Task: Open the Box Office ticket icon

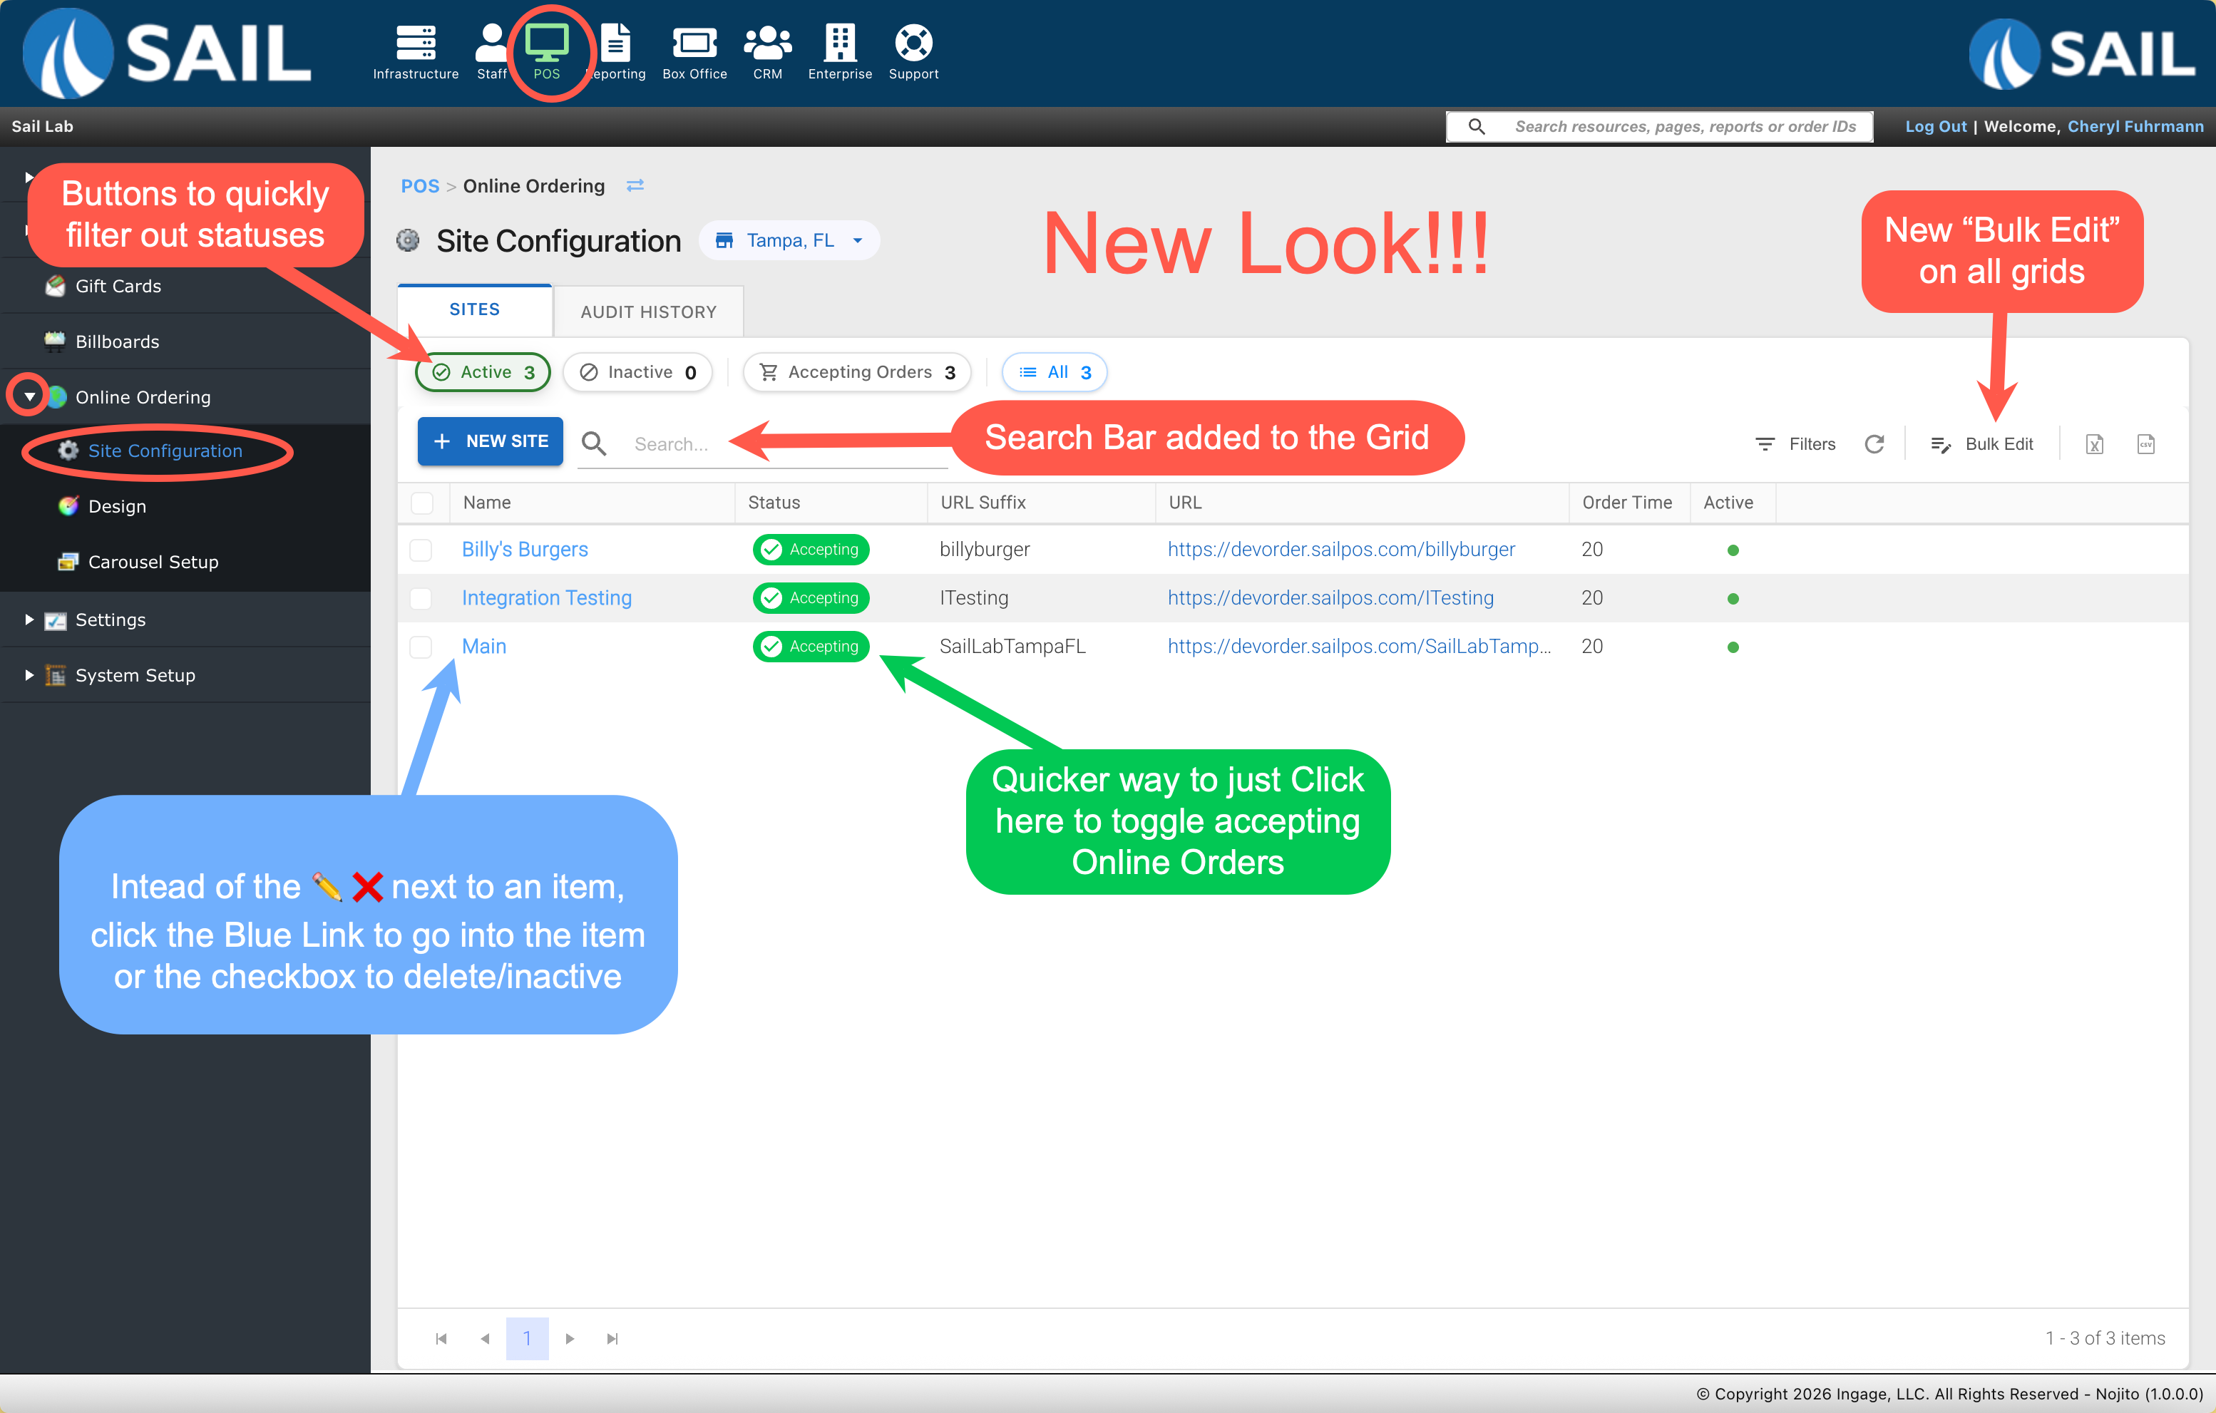Action: 694,42
